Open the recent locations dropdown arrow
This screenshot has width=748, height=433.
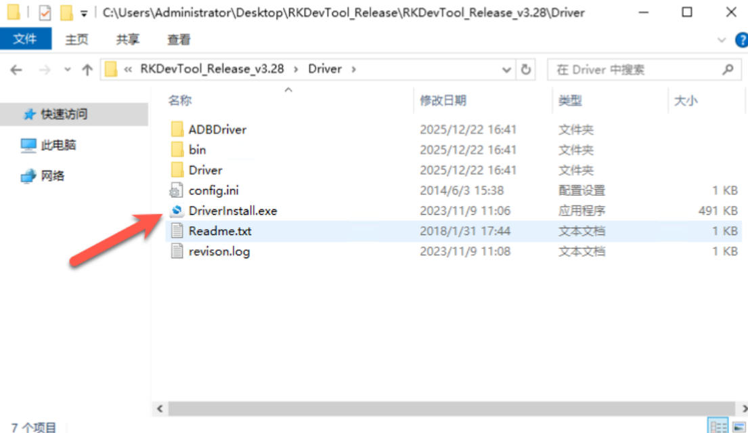67,70
